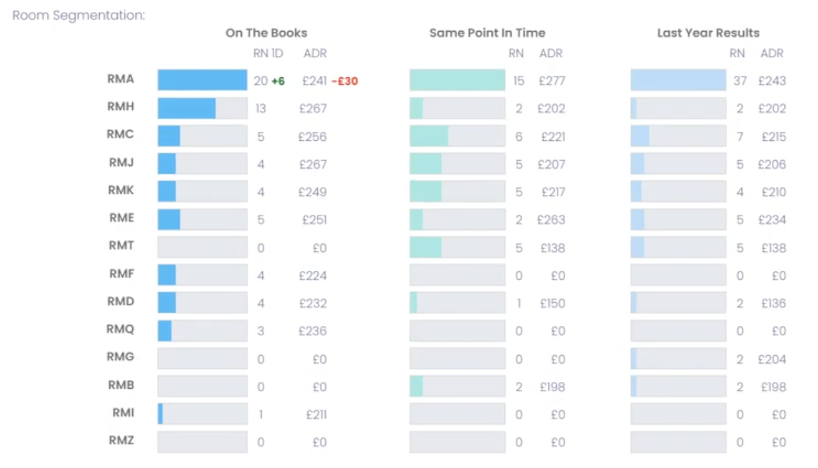Click the red -£30 ADR change indicator

click(x=344, y=81)
